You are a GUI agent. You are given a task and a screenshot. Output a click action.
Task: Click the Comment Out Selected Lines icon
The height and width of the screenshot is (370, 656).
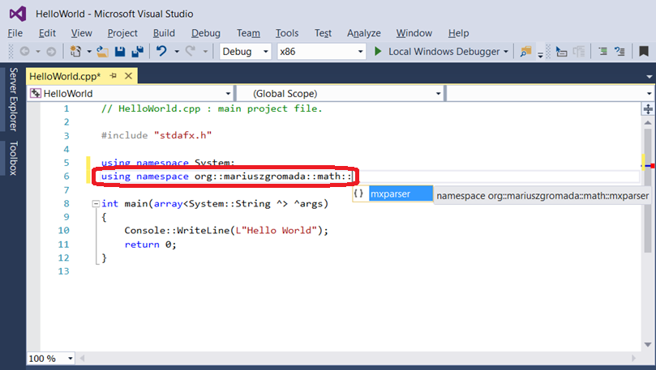[x=602, y=51]
